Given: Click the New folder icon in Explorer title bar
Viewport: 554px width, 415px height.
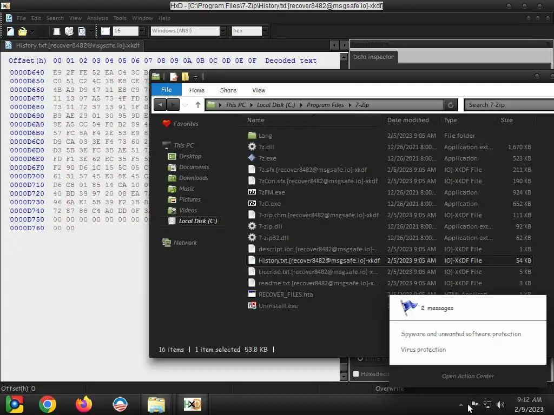Looking at the screenshot, I should tap(185, 77).
